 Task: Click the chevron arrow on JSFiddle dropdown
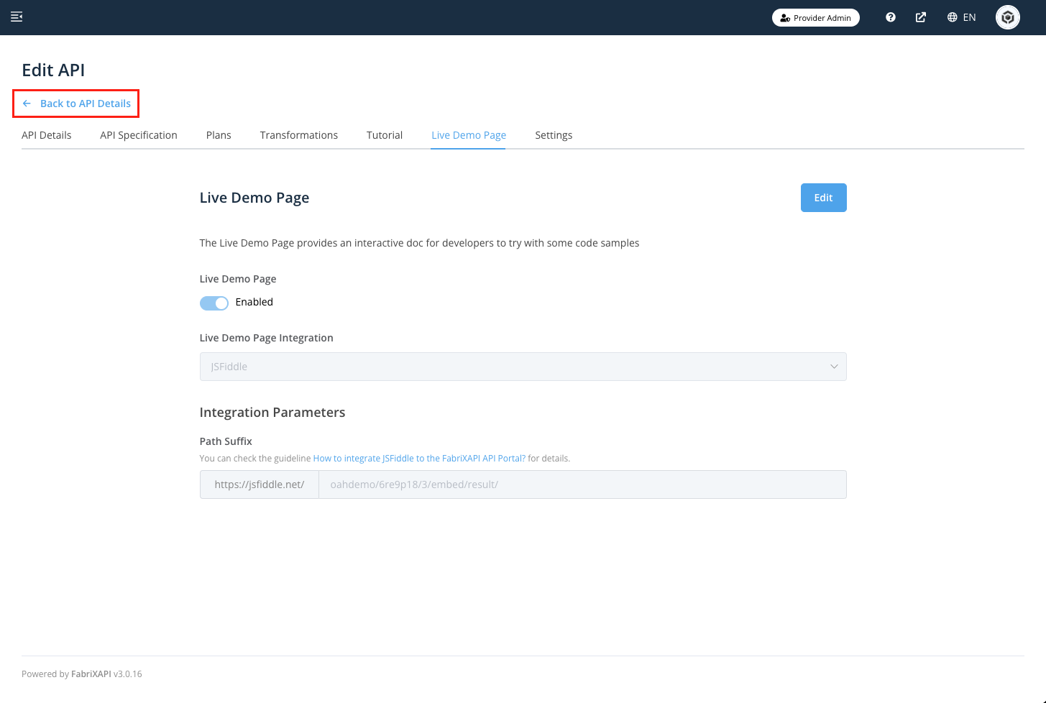834,367
